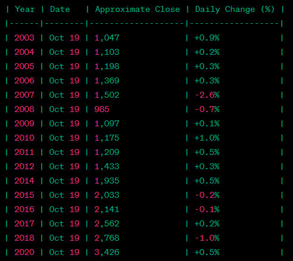The height and width of the screenshot is (261, 293).
Task: Click the 'Year' column header
Action: 25,10
